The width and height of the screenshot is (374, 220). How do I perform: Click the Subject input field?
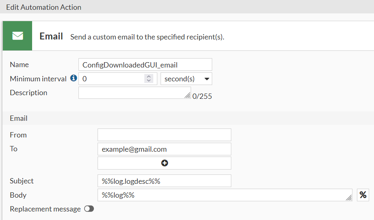(164, 181)
